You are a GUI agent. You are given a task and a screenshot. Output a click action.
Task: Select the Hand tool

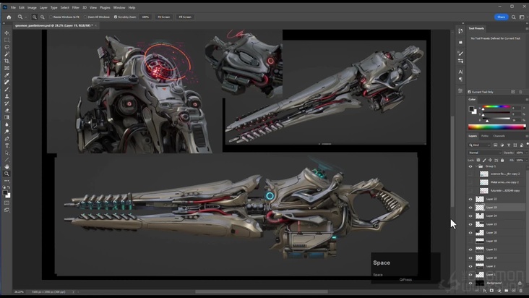7,166
